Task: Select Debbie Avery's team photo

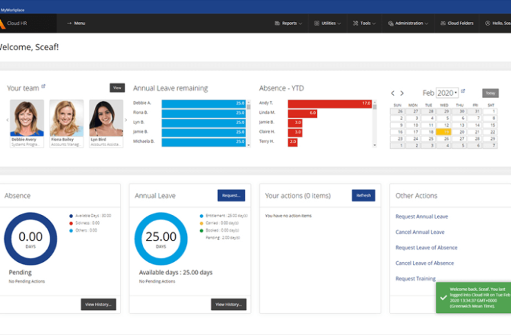Action: 27,118
